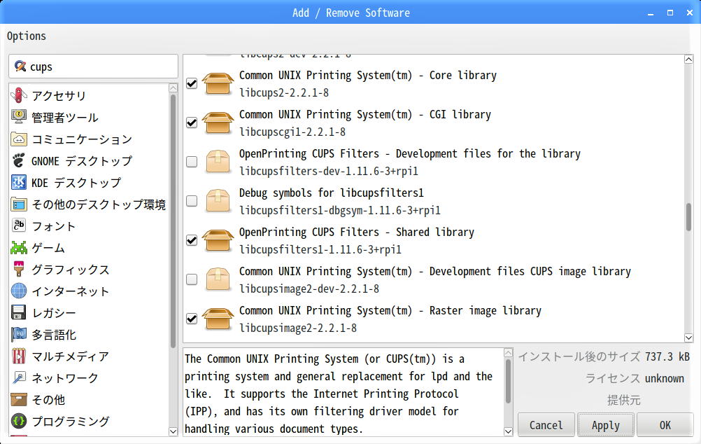Uncheck the libcups2-2.2.1-8 package checkbox
701x444 pixels.
[192, 83]
